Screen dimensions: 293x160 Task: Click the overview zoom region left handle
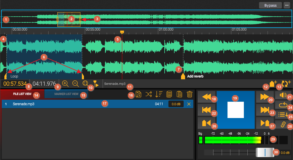57,19
